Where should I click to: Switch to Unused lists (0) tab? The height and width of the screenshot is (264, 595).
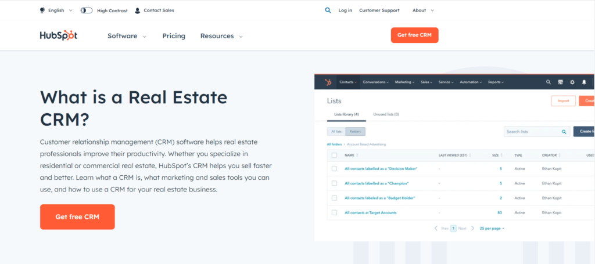386,114
